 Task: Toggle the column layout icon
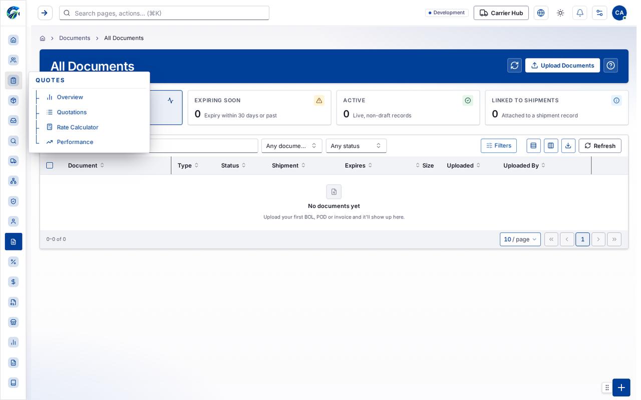click(x=551, y=146)
